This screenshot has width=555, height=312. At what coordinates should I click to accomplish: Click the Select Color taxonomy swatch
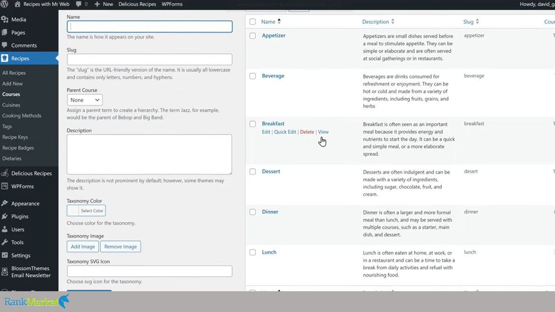86,210
